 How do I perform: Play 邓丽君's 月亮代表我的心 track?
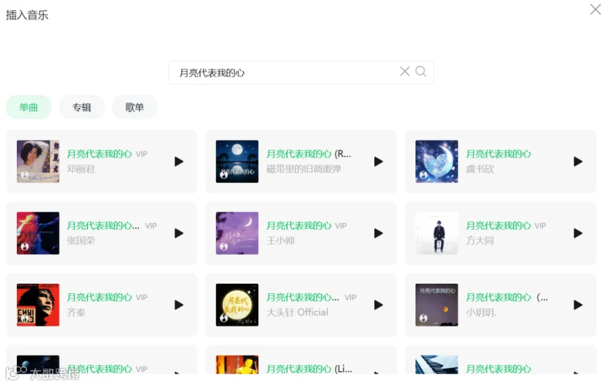(179, 161)
